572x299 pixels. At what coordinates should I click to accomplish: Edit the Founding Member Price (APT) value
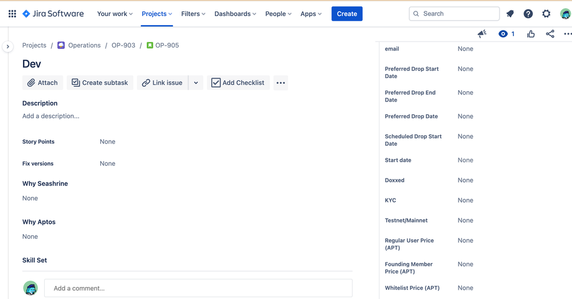465,265
